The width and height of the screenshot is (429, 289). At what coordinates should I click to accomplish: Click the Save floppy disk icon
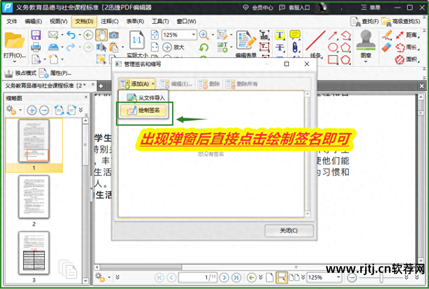(x=36, y=35)
